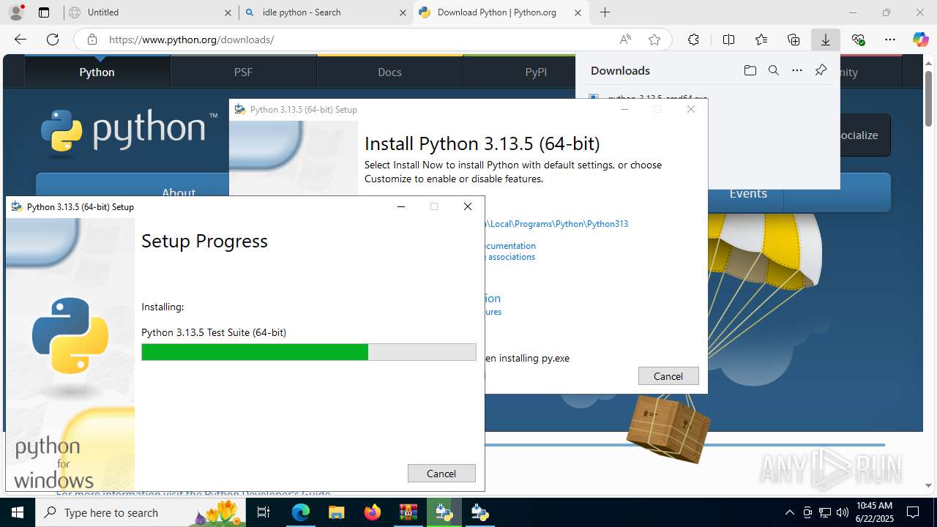Open the PSF navigation item

pos(243,72)
